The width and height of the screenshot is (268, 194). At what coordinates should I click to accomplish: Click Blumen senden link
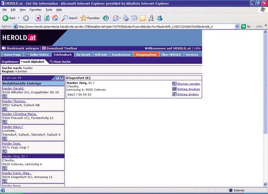pyautogui.click(x=189, y=84)
